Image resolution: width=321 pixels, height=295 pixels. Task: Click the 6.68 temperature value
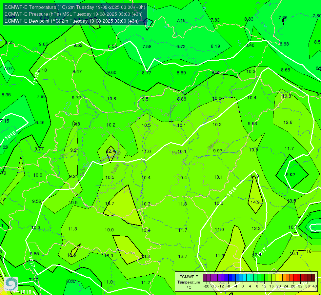pos(284,44)
